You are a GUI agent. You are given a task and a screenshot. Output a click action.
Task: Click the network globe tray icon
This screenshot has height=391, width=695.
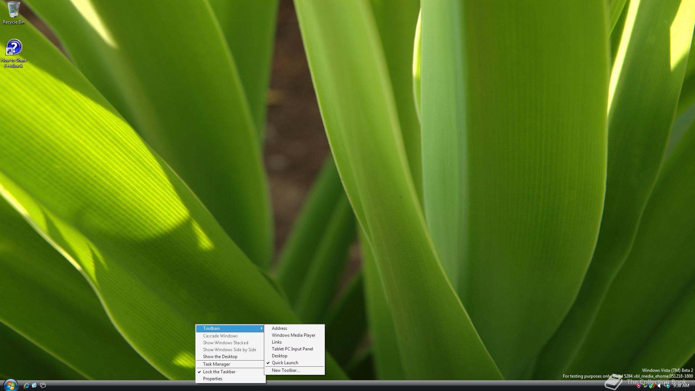pos(667,386)
